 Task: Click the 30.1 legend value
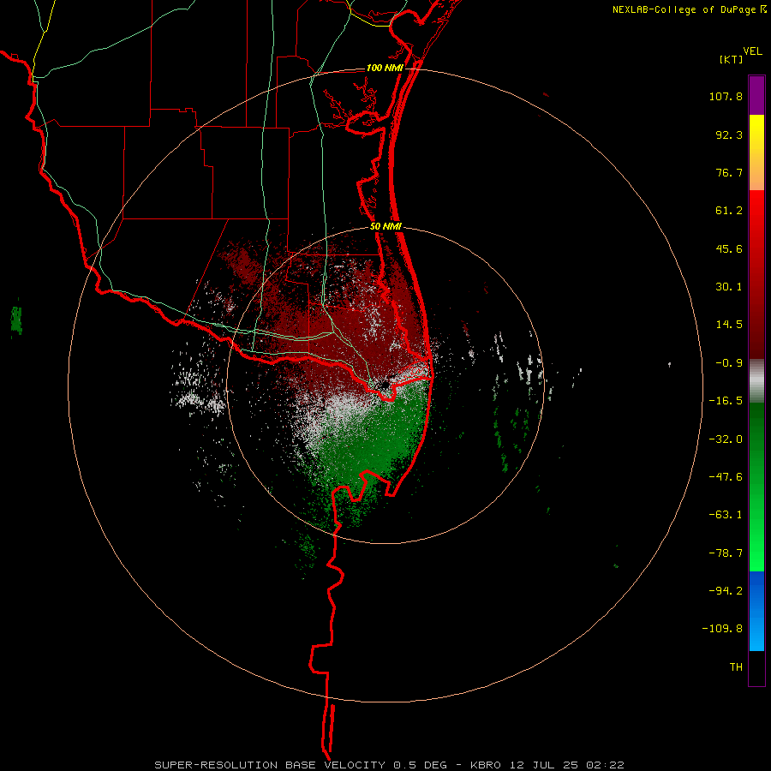729,287
